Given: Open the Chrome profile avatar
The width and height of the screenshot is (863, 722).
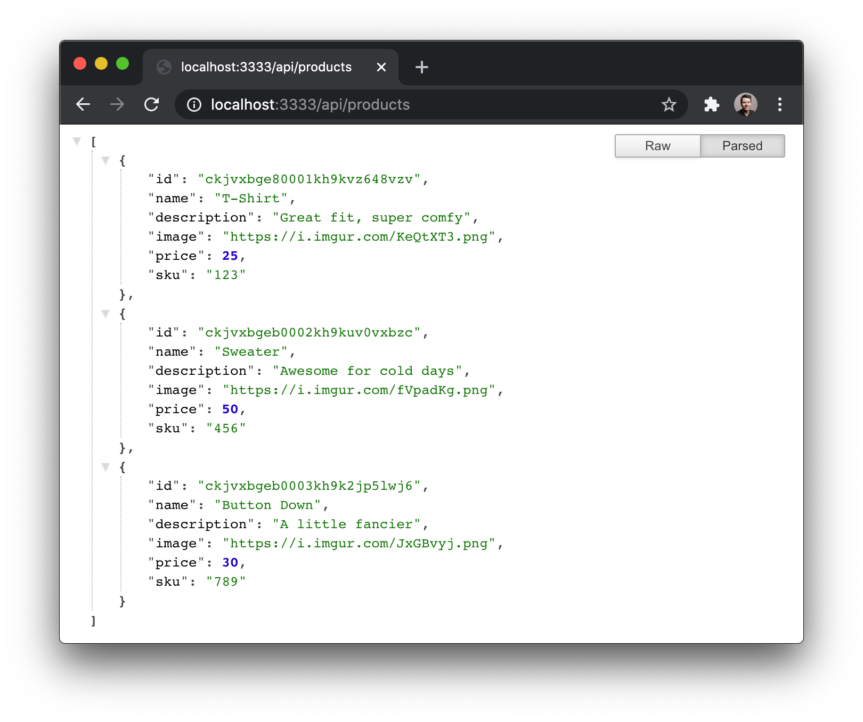Looking at the screenshot, I should [x=746, y=104].
